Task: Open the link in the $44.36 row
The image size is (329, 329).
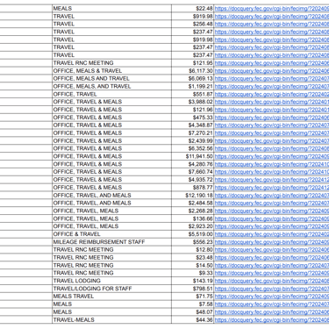Action: pyautogui.click(x=272, y=319)
